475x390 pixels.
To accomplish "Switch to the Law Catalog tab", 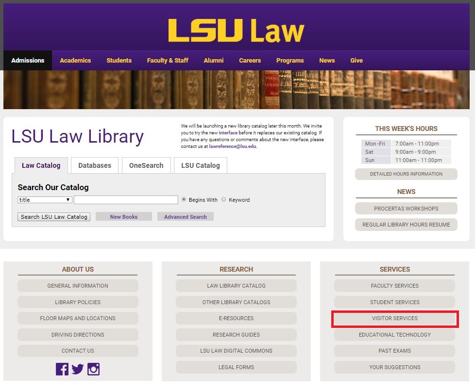I will click(x=41, y=165).
